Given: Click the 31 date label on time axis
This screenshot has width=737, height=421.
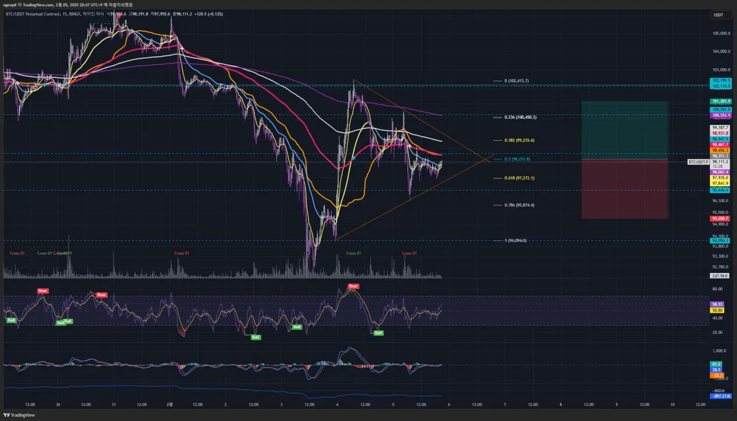Looking at the screenshot, I should click(x=114, y=404).
